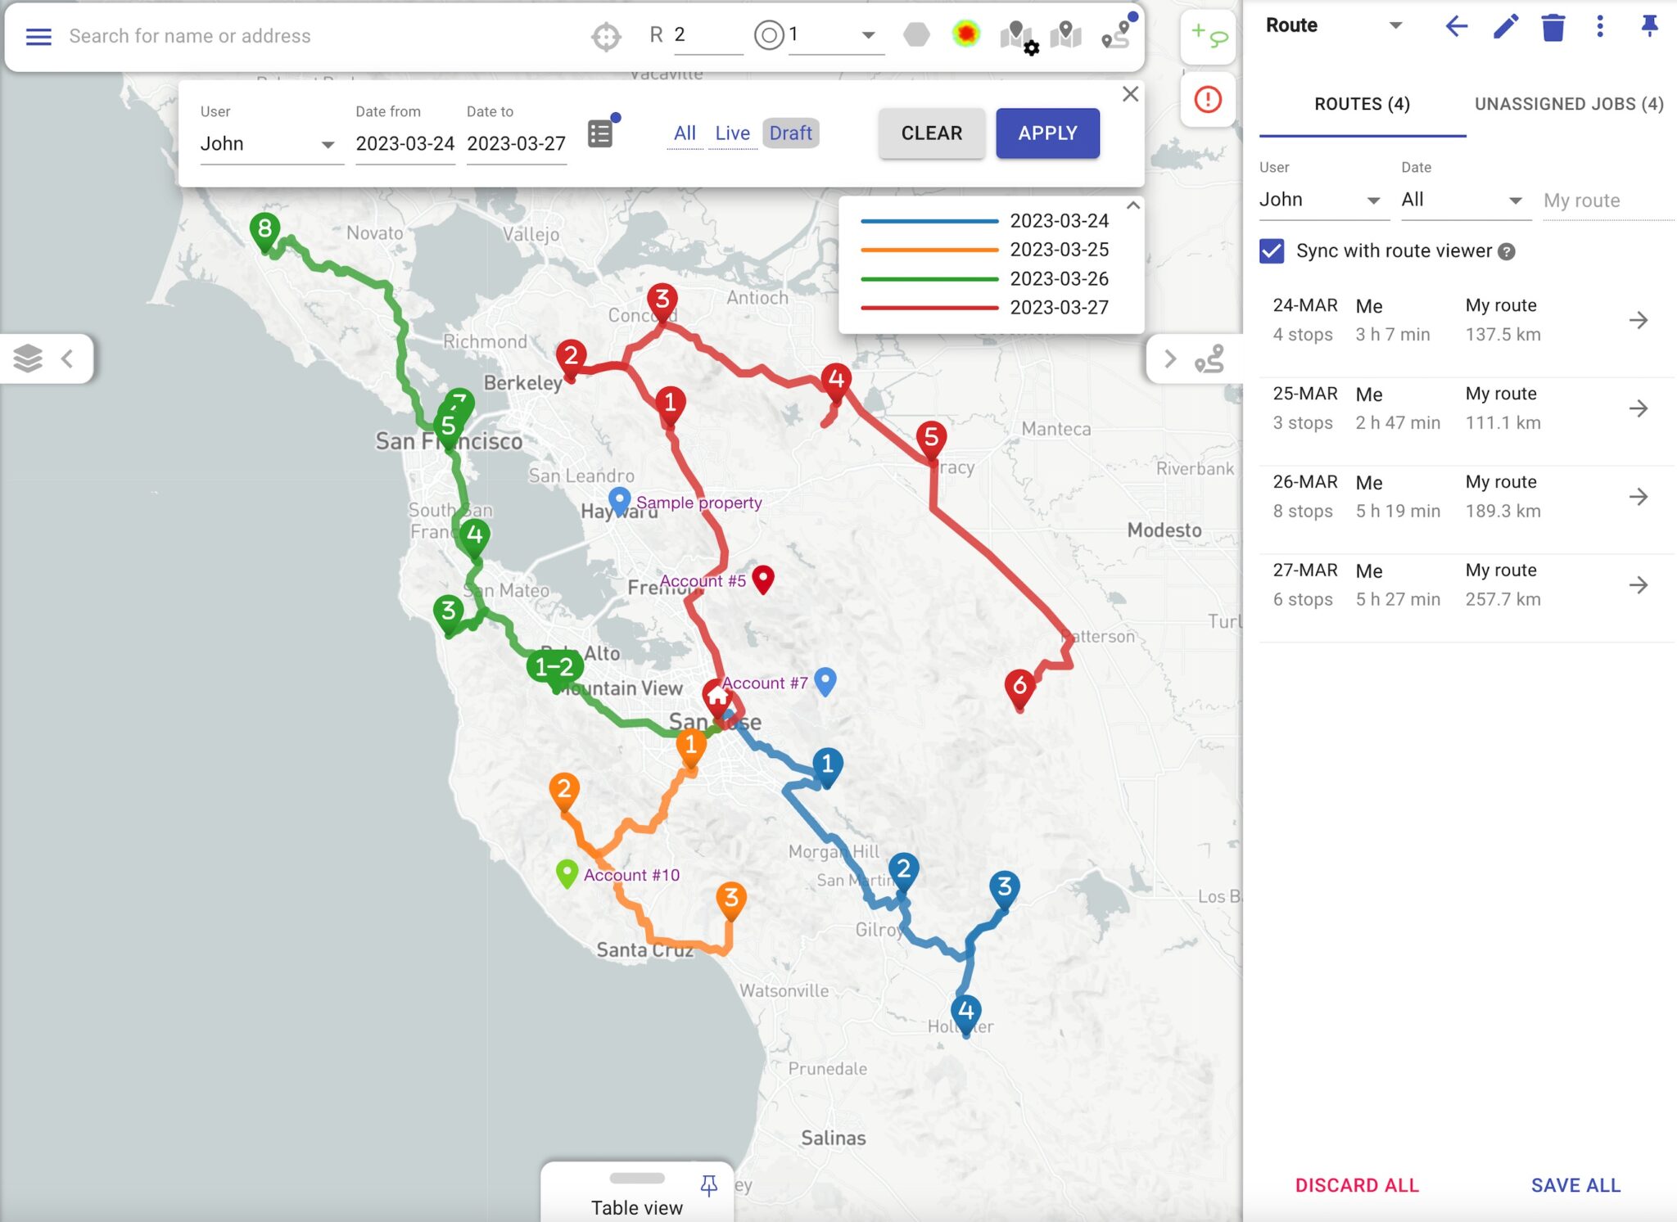
Task: Select the lasso selection tool
Action: click(1208, 37)
